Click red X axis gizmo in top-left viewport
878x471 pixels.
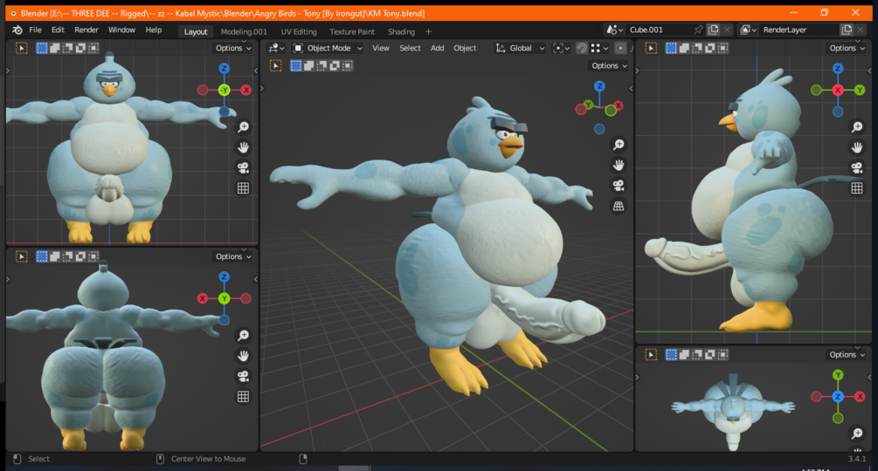tap(245, 90)
